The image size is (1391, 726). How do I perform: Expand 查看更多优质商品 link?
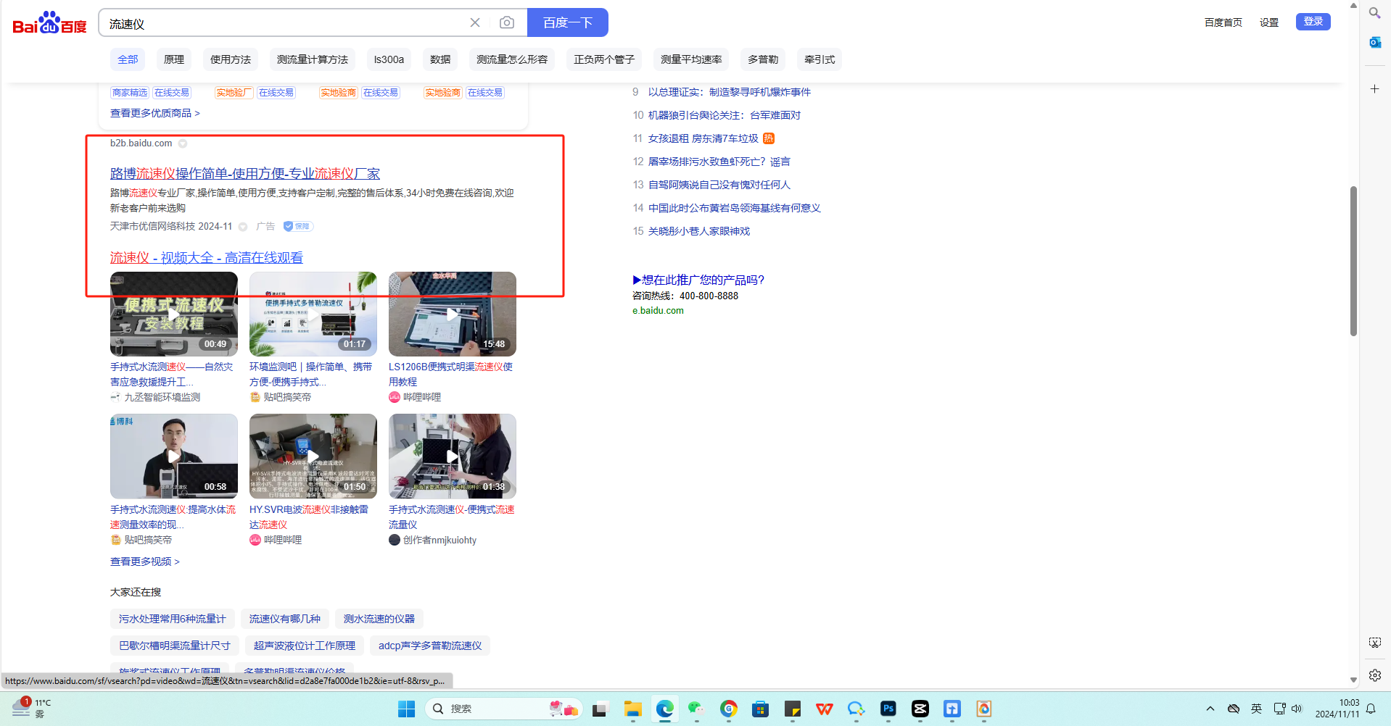pyautogui.click(x=155, y=113)
